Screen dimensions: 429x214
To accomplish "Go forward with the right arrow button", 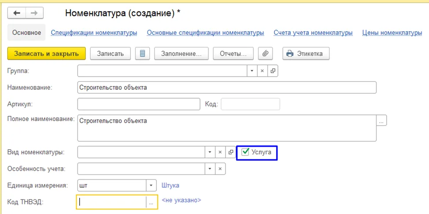I will click(34, 13).
